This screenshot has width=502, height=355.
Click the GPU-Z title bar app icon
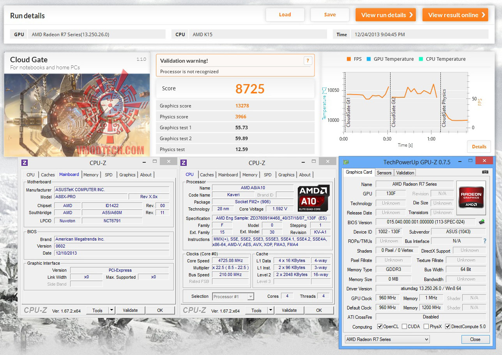[346, 162]
